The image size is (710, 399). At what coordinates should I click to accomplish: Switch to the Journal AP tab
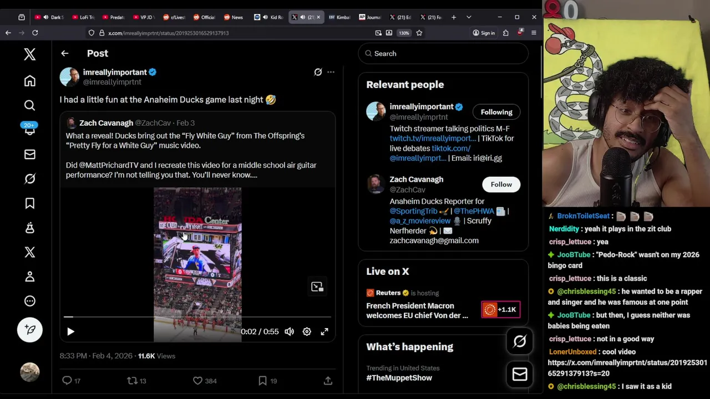click(369, 17)
